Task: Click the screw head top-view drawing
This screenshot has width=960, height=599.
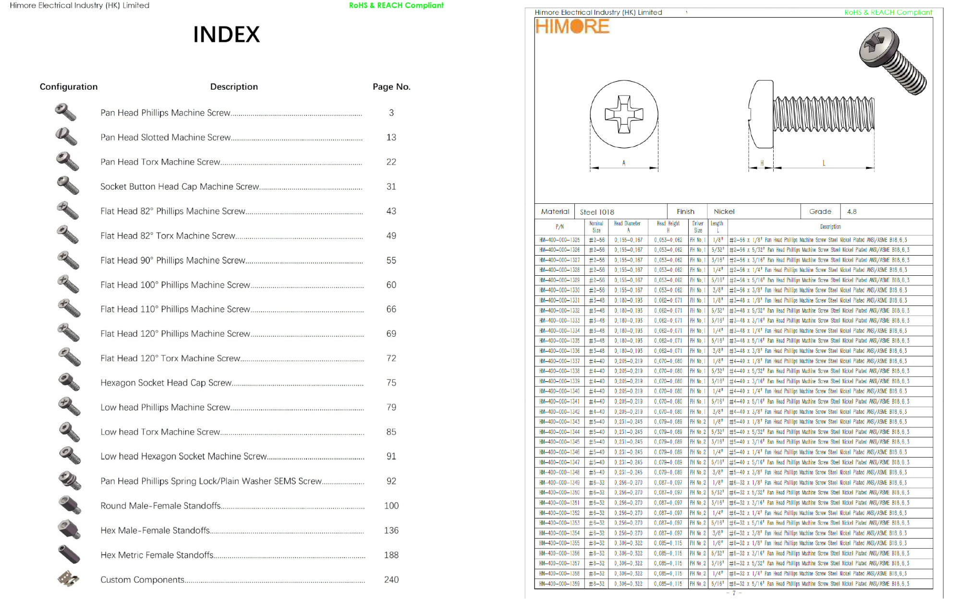Action: click(x=624, y=115)
